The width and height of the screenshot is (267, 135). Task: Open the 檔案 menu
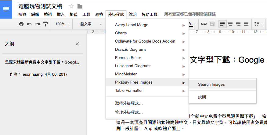[22, 14]
